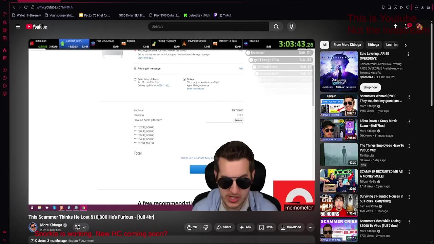Open I Shut Down a Crazy Movie Scam thumbnail
434x244 pixels.
(339, 130)
